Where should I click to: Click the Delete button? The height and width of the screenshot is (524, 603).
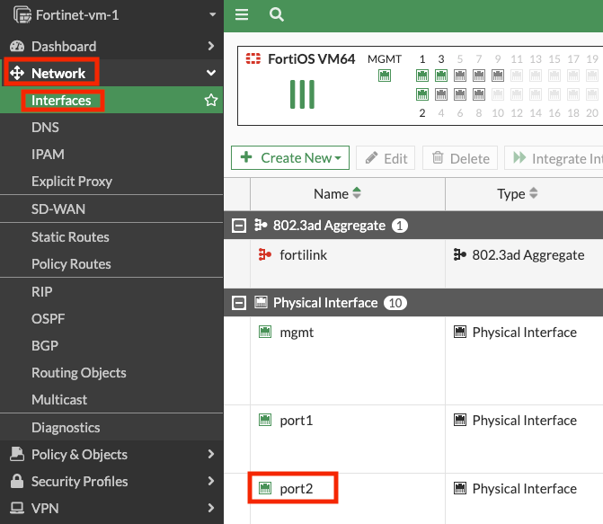pyautogui.click(x=459, y=158)
